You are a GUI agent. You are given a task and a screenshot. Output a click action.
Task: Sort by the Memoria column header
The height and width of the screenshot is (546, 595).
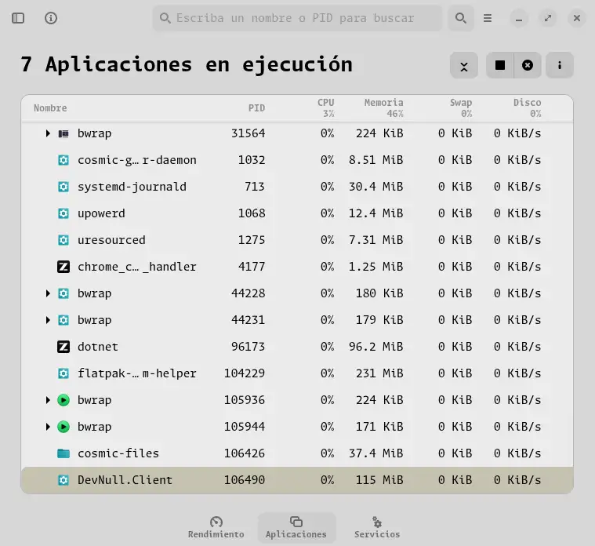(x=383, y=108)
